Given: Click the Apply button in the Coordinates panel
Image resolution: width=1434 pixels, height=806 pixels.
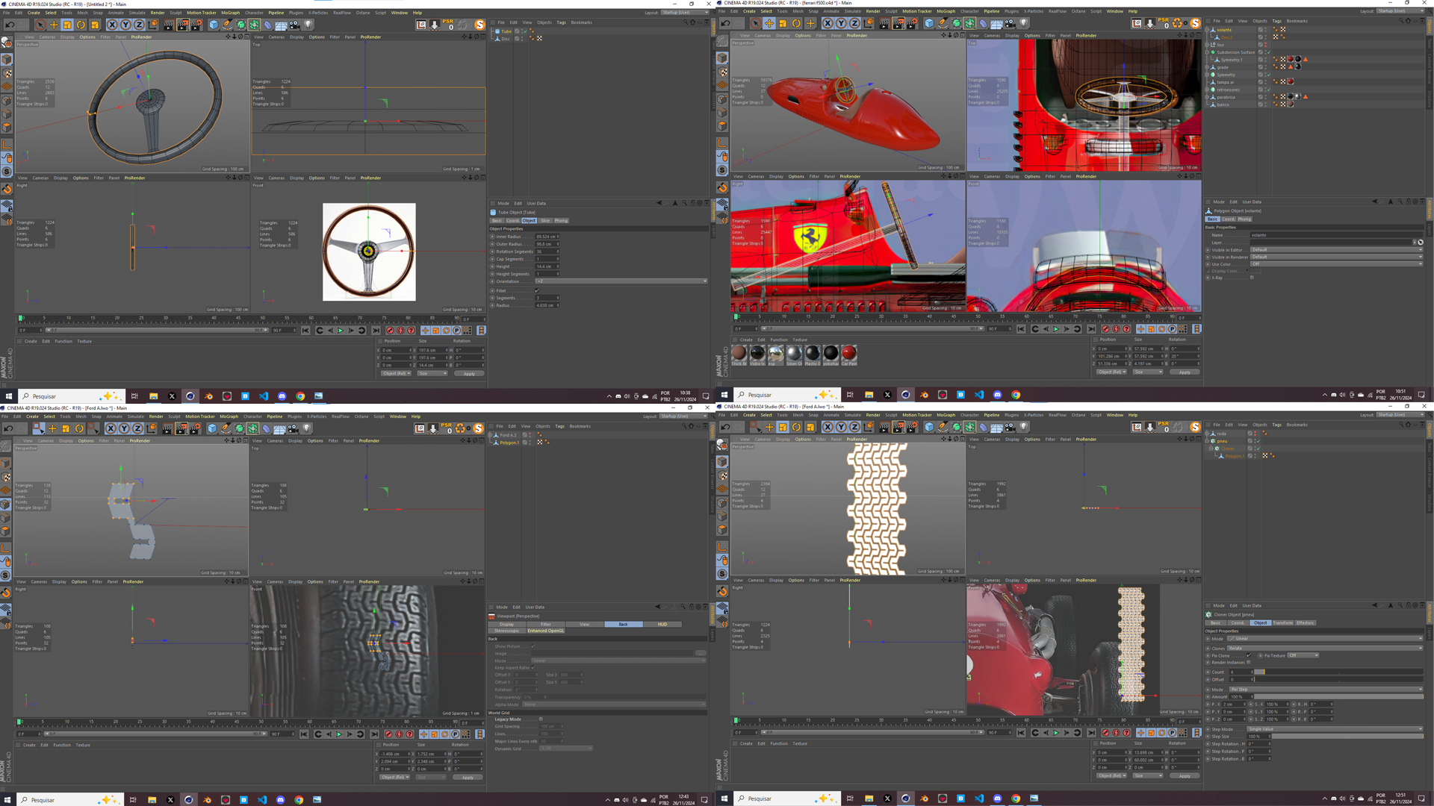Looking at the screenshot, I should [x=469, y=373].
